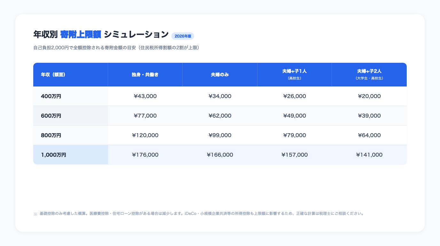
Task: Select the 400万円 row label
Action: (51, 96)
